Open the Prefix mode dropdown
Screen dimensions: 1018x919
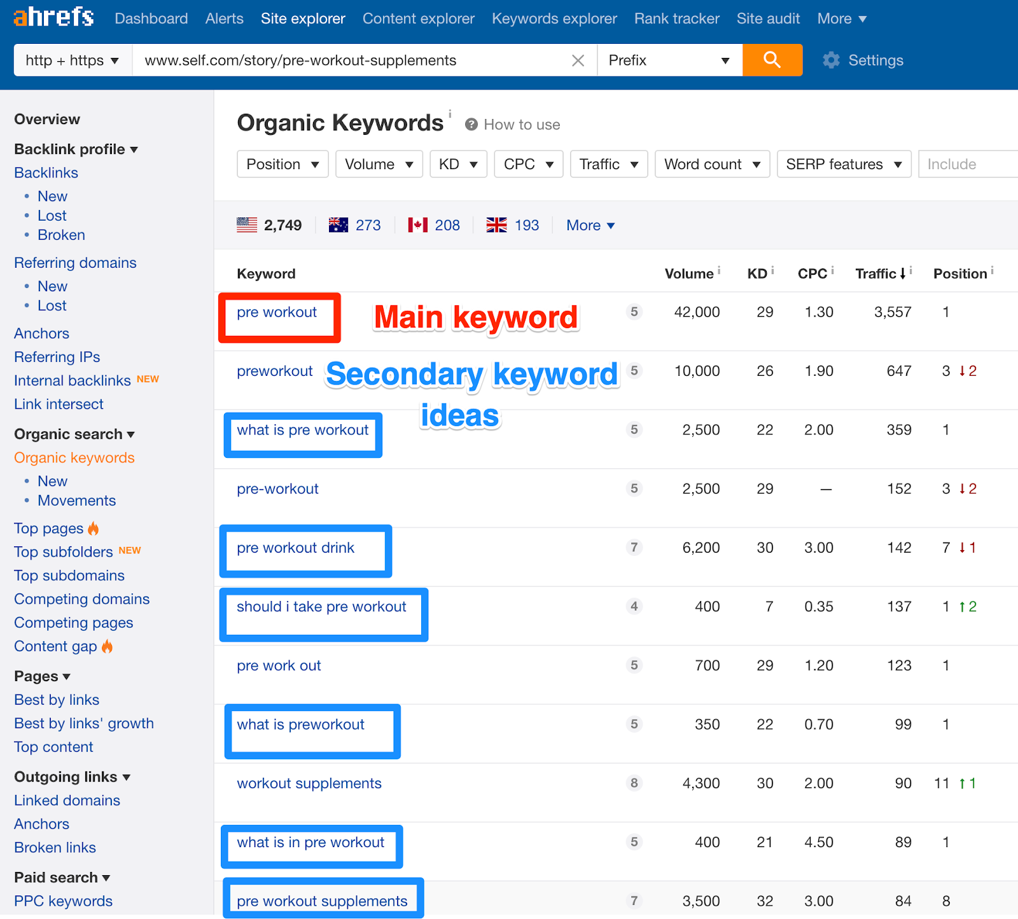click(x=669, y=60)
